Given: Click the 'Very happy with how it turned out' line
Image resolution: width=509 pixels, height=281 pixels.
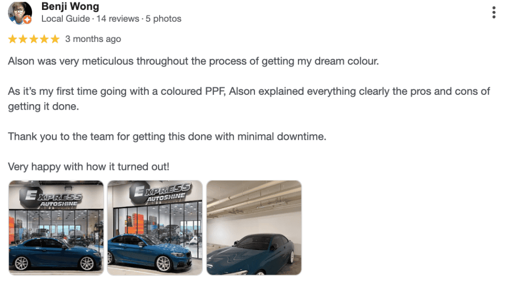Looking at the screenshot, I should pyautogui.click(x=88, y=167).
